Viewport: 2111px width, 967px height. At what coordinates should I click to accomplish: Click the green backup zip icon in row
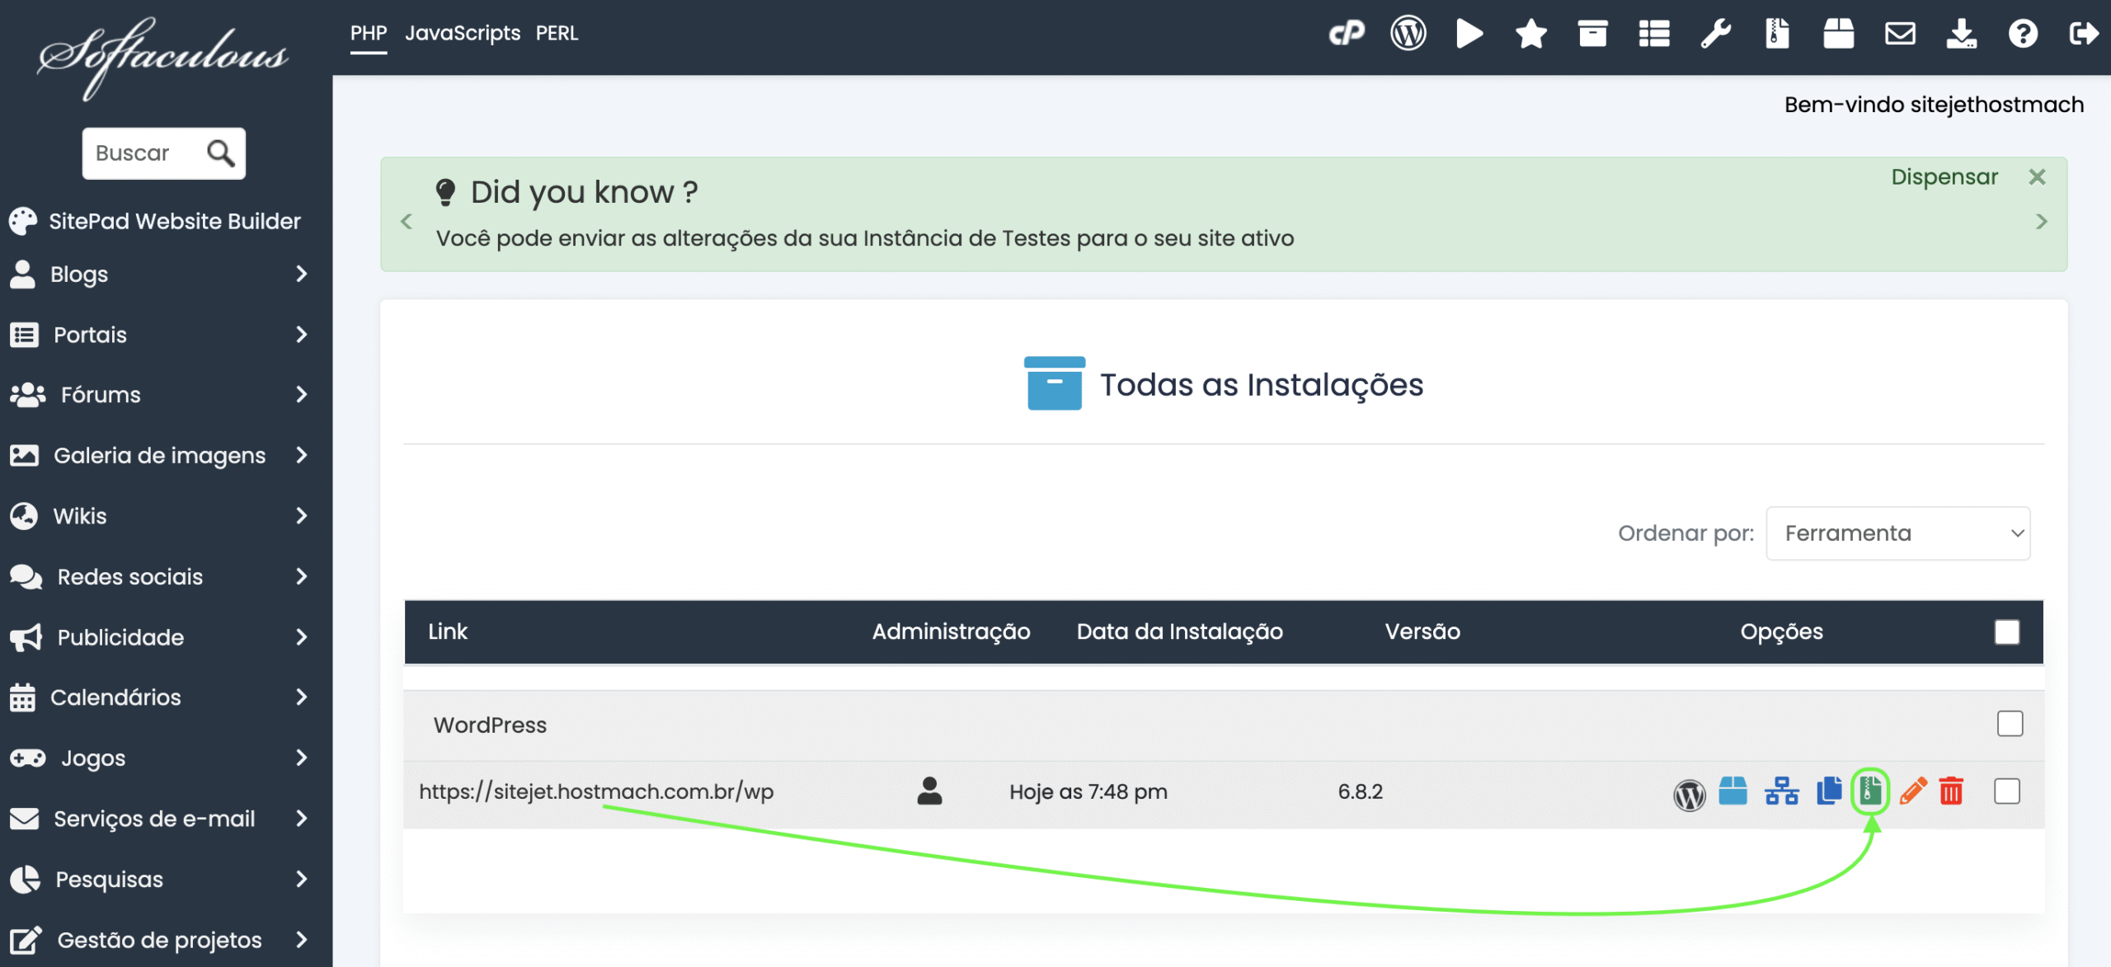click(1870, 791)
